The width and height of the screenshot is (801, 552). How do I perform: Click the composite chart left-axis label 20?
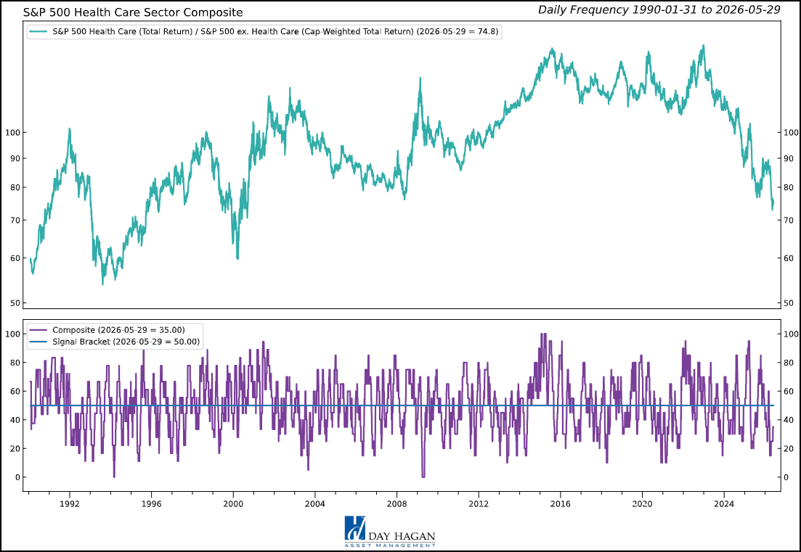coord(15,449)
